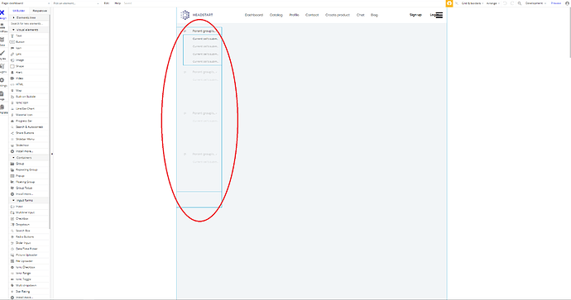
Task: Click the Preview link
Action: click(x=556, y=3)
